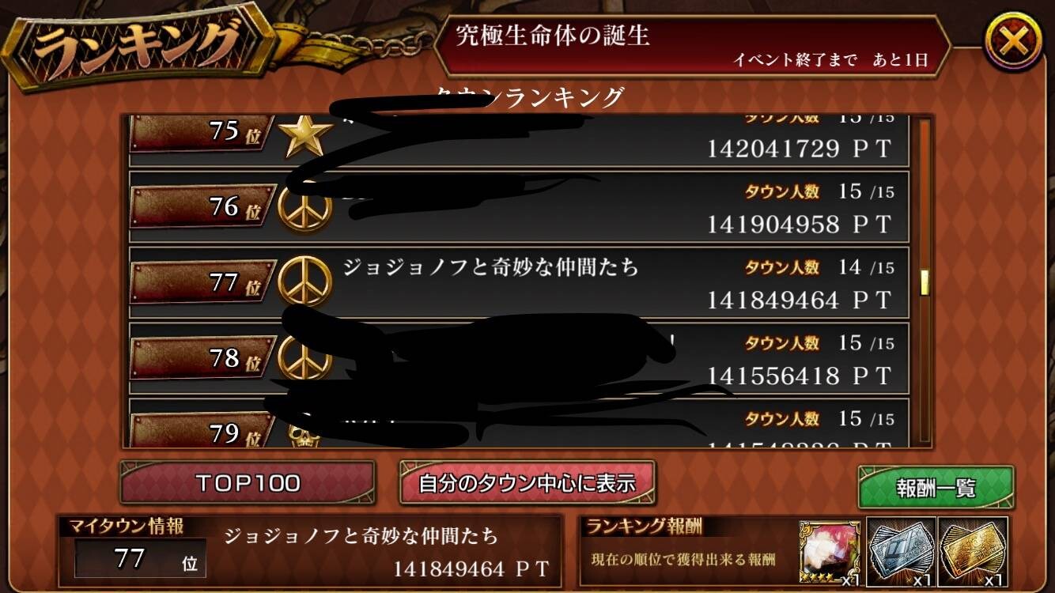Click the peace emblem at rank 78
1055x593 pixels.
point(304,356)
